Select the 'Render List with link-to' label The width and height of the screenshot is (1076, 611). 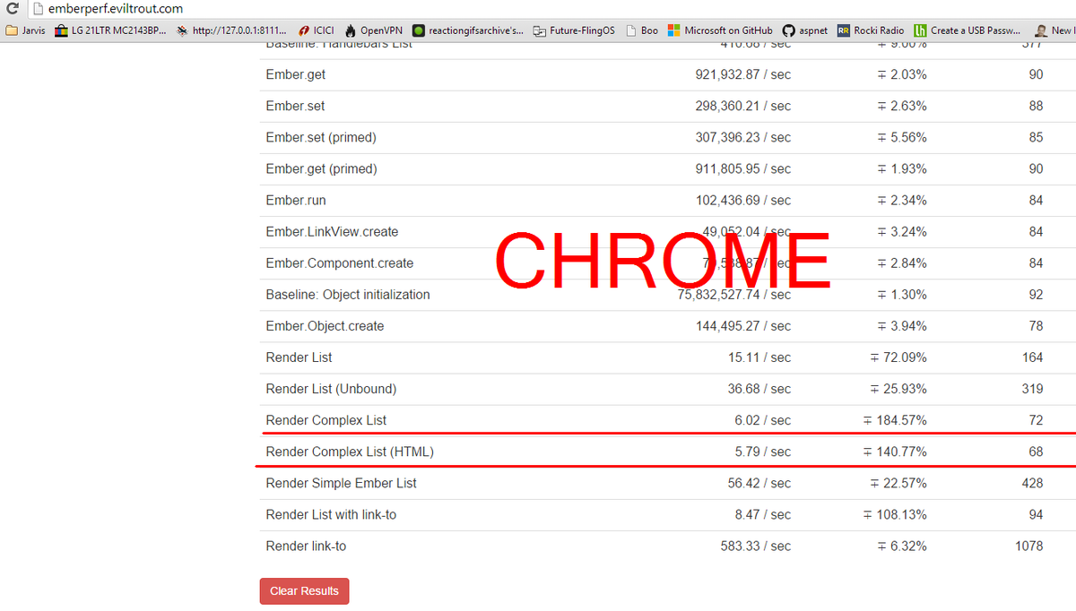(331, 514)
